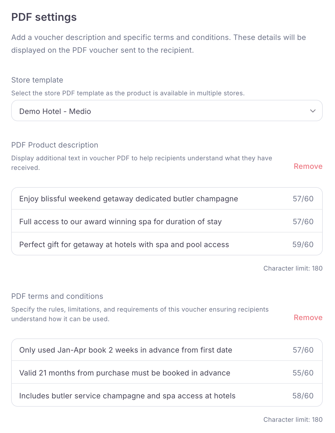The height and width of the screenshot is (433, 335).
Task: Click the counter beside Enjoy blissful weekend line
Action: click(x=303, y=199)
